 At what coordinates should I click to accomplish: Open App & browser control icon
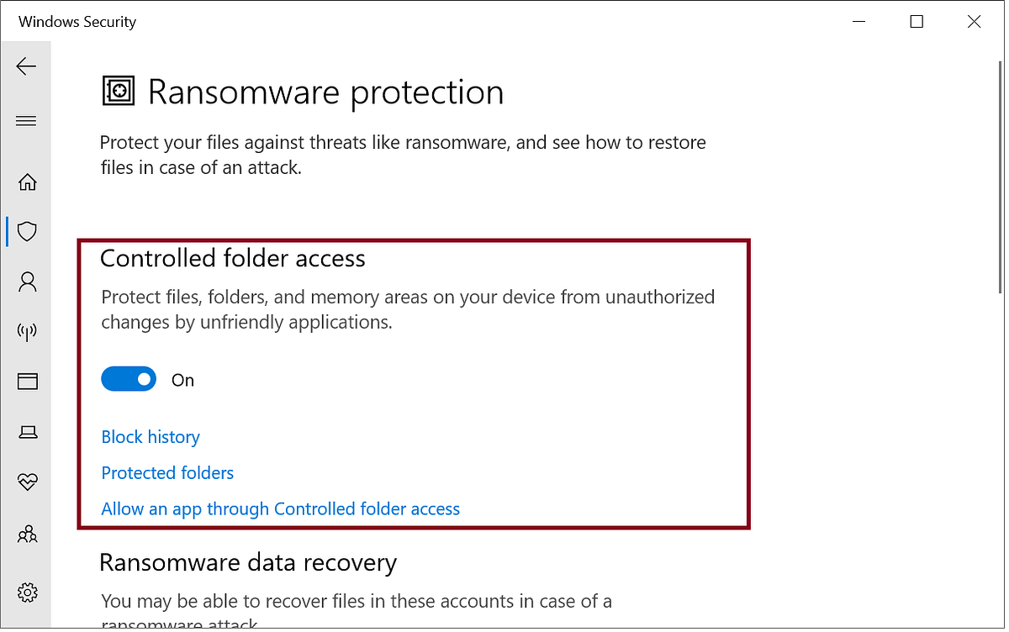26,381
